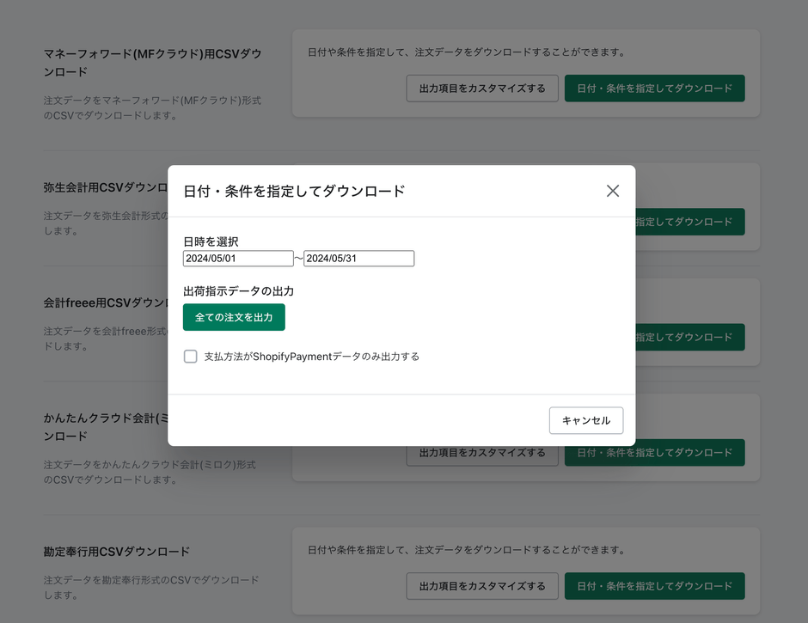
Task: Open 出力項目をカスタマイズする for かんたんクラウド会計
Action: click(x=481, y=453)
